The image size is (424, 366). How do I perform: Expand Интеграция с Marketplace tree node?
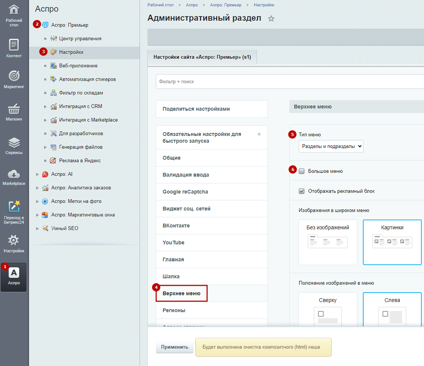point(45,120)
